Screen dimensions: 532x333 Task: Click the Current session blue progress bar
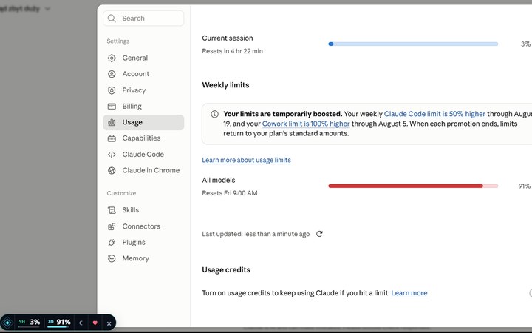[x=413, y=44]
